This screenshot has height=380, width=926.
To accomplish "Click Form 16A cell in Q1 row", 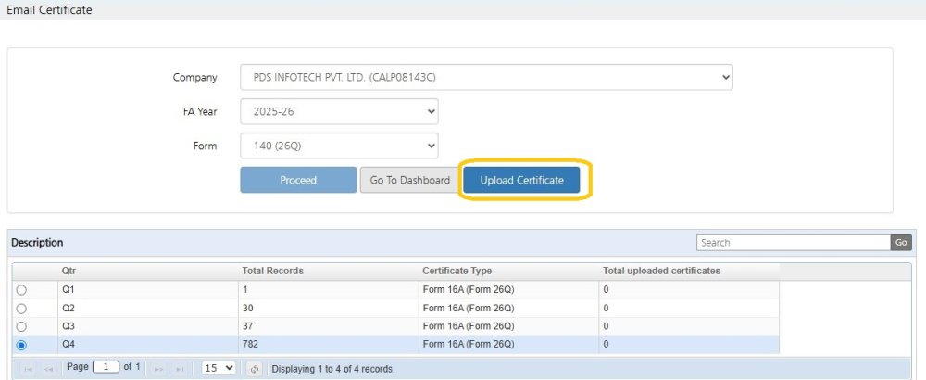I will click(508, 290).
